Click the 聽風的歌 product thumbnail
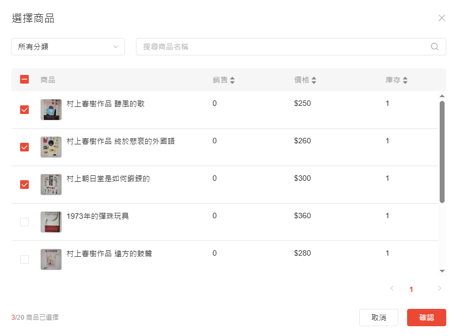Screen dimensions: 456x336 [51, 110]
